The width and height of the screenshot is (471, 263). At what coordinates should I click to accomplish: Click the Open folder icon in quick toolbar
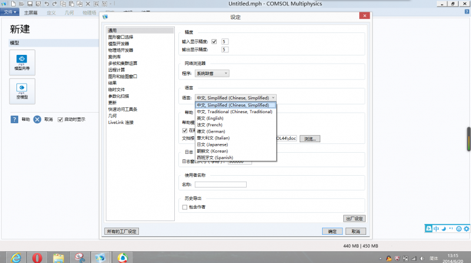coord(21,4)
